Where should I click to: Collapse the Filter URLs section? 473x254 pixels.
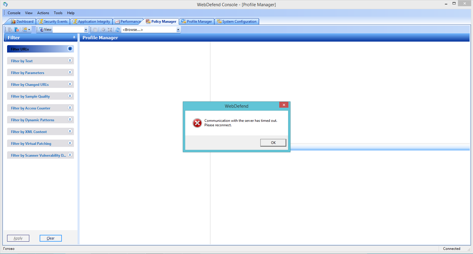coord(70,49)
